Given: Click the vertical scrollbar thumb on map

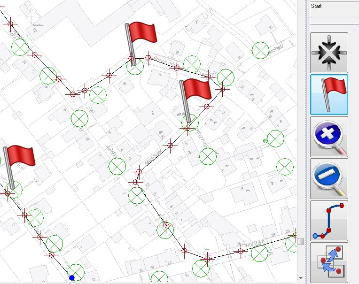Looking at the screenshot, I should tap(301, 241).
